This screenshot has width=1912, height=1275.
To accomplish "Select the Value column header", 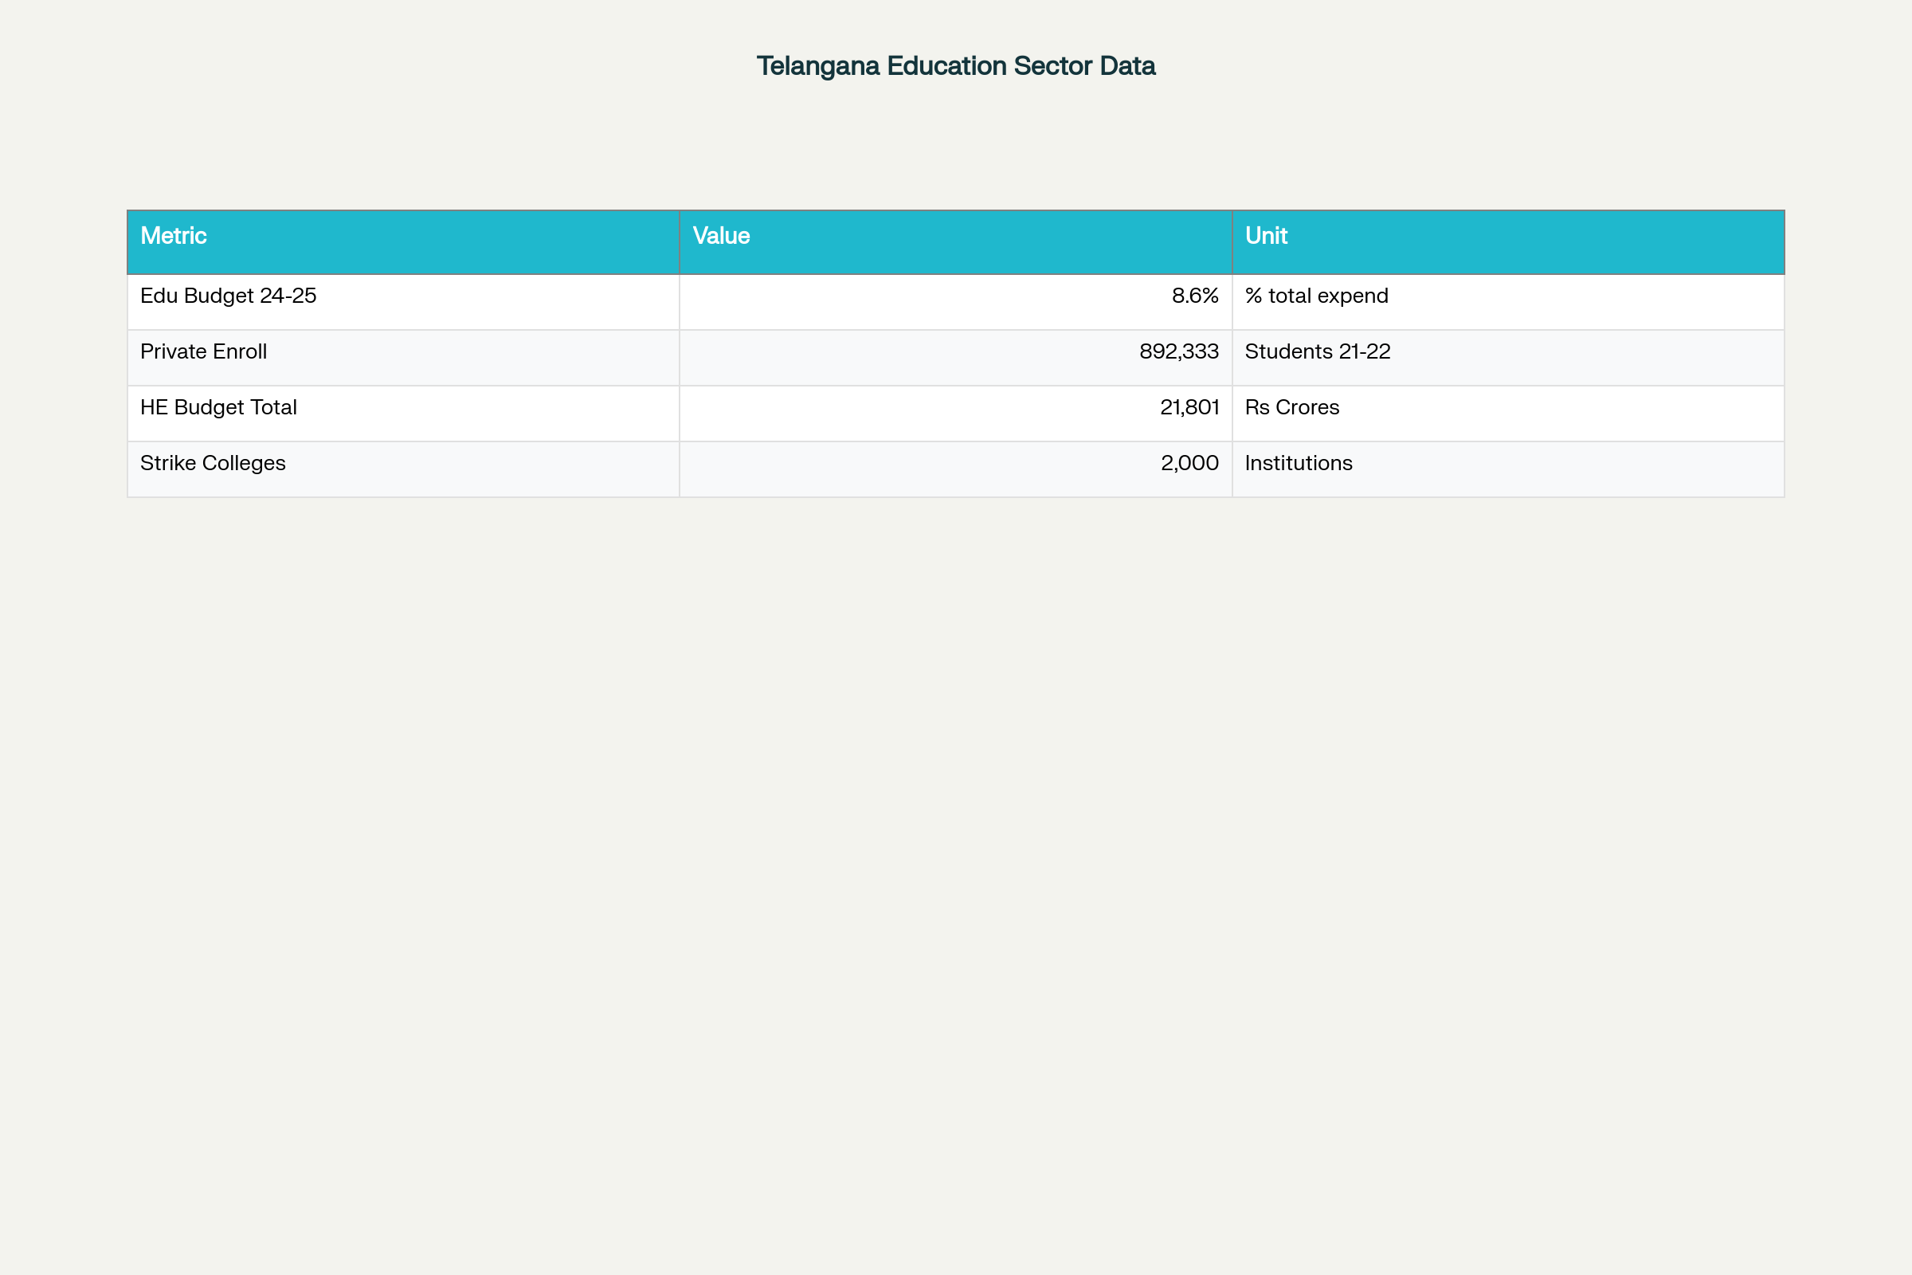I will 720,236.
